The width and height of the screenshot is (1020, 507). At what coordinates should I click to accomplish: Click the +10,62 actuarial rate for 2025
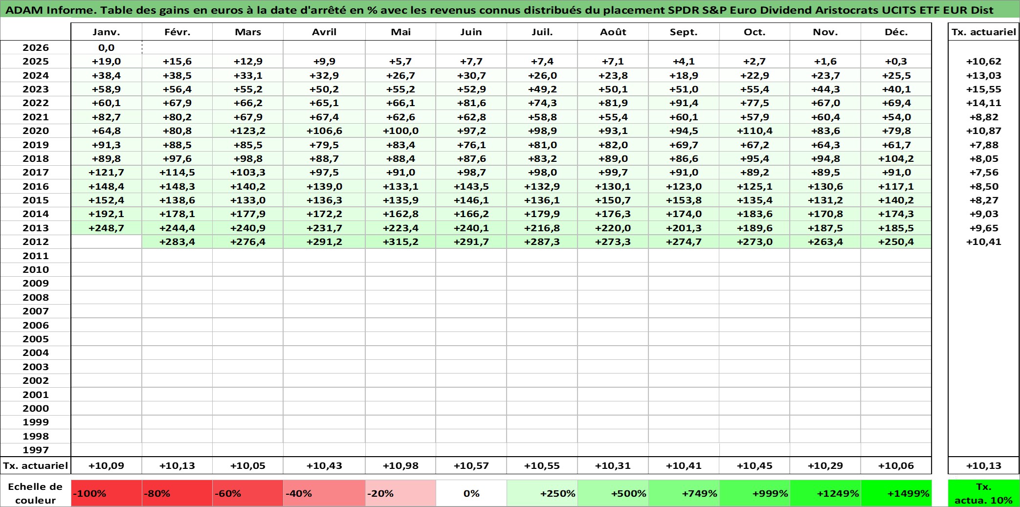click(984, 61)
